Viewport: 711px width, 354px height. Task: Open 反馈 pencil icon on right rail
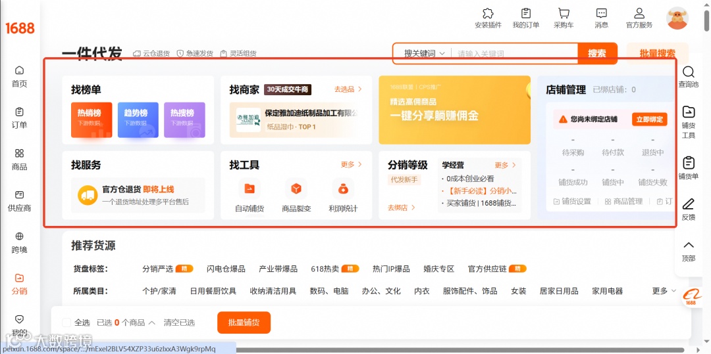pyautogui.click(x=689, y=204)
